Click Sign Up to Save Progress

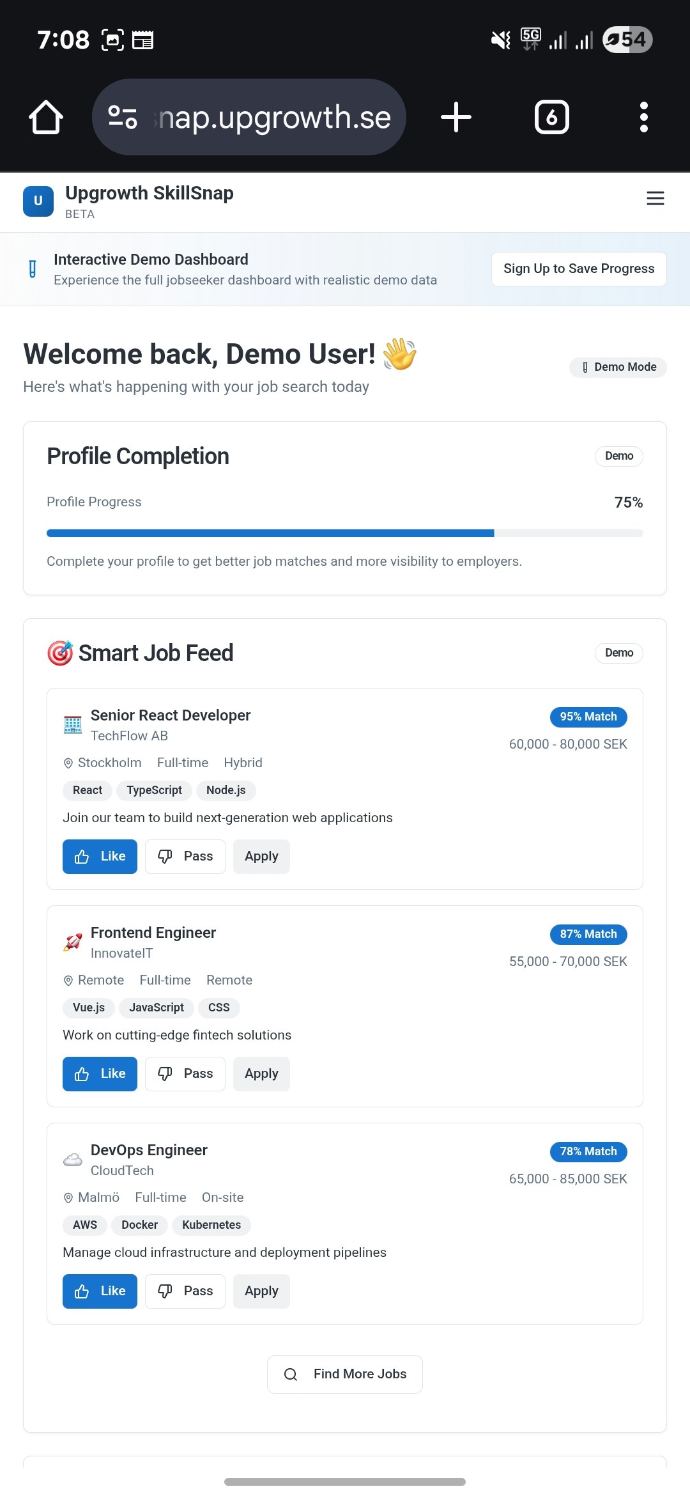click(x=579, y=269)
